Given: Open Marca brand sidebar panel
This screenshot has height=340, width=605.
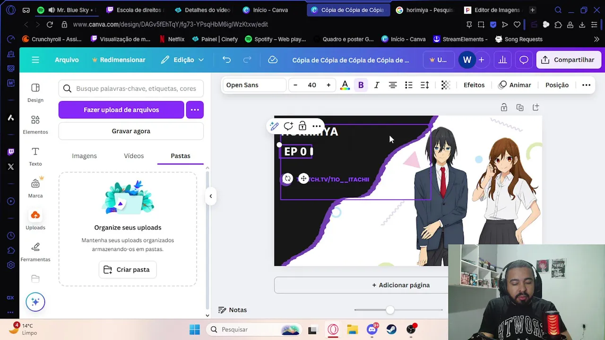Looking at the screenshot, I should tap(35, 188).
